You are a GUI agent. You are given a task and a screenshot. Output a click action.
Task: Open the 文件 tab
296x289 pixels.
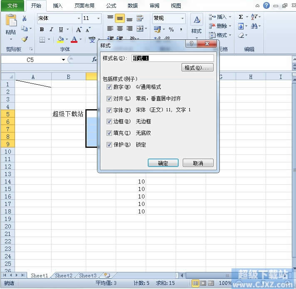click(12, 6)
